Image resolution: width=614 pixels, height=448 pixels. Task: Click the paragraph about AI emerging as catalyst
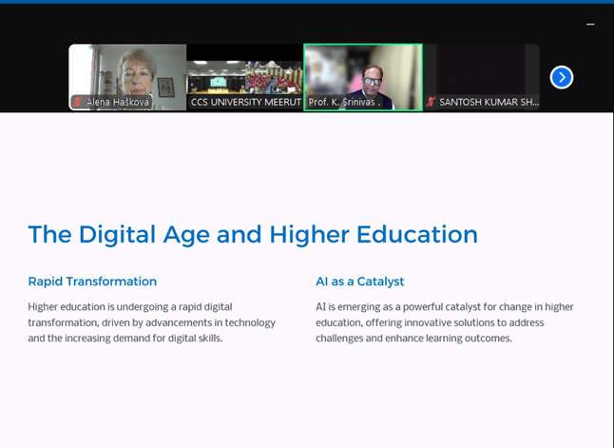(x=445, y=322)
